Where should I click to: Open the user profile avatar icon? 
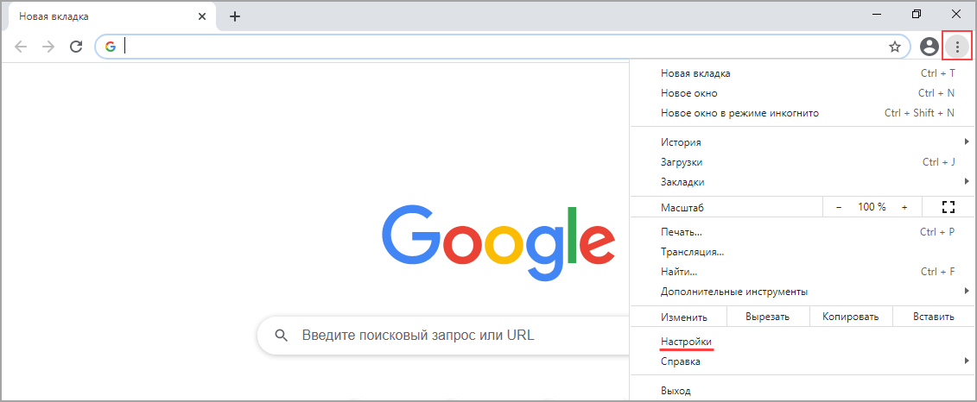click(x=929, y=47)
